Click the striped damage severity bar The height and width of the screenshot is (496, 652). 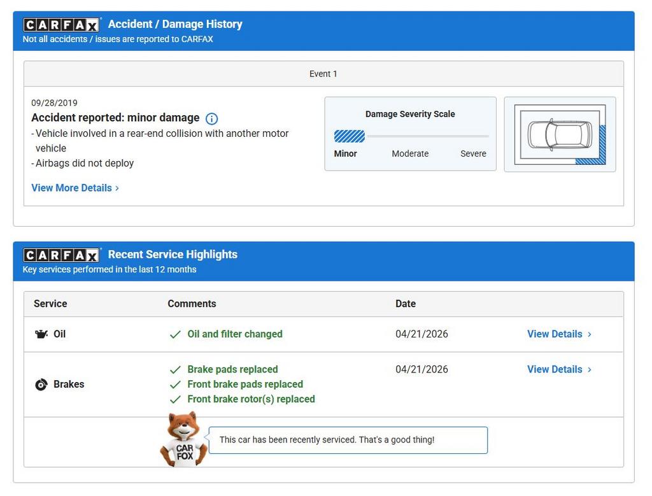point(350,136)
